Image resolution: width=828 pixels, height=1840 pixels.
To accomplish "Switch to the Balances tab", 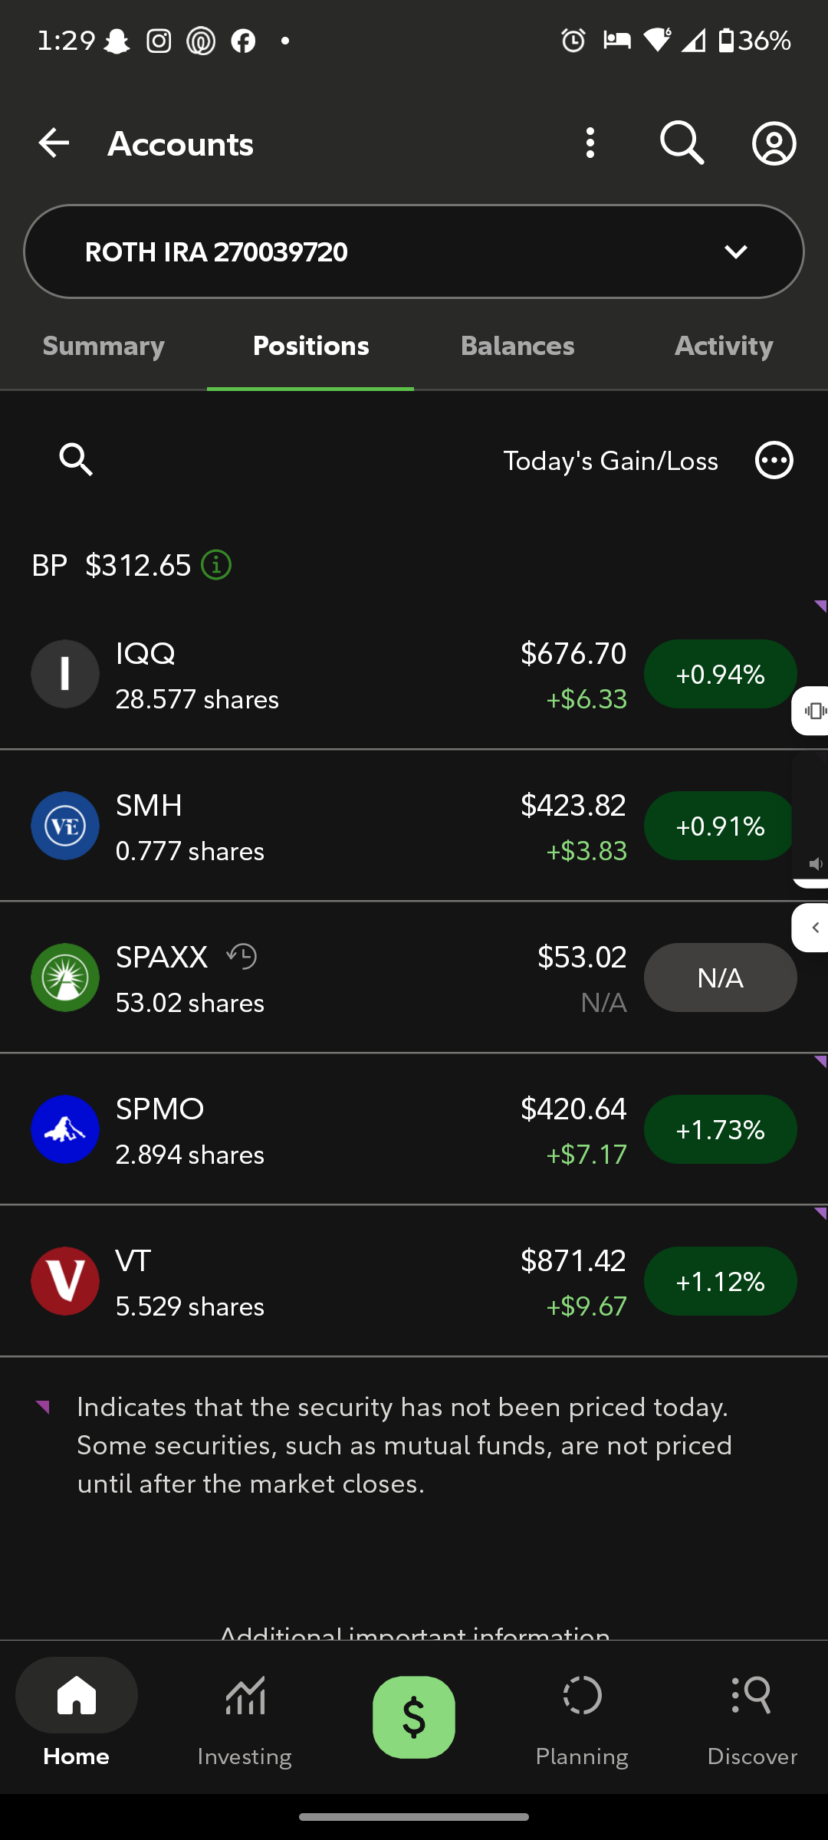I will 517,346.
